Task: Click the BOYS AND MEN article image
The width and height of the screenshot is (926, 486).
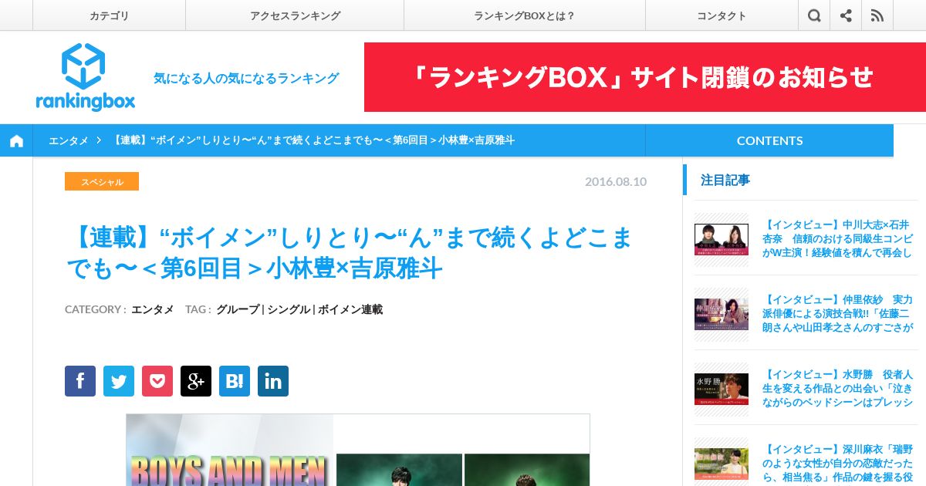Action: coord(358,451)
